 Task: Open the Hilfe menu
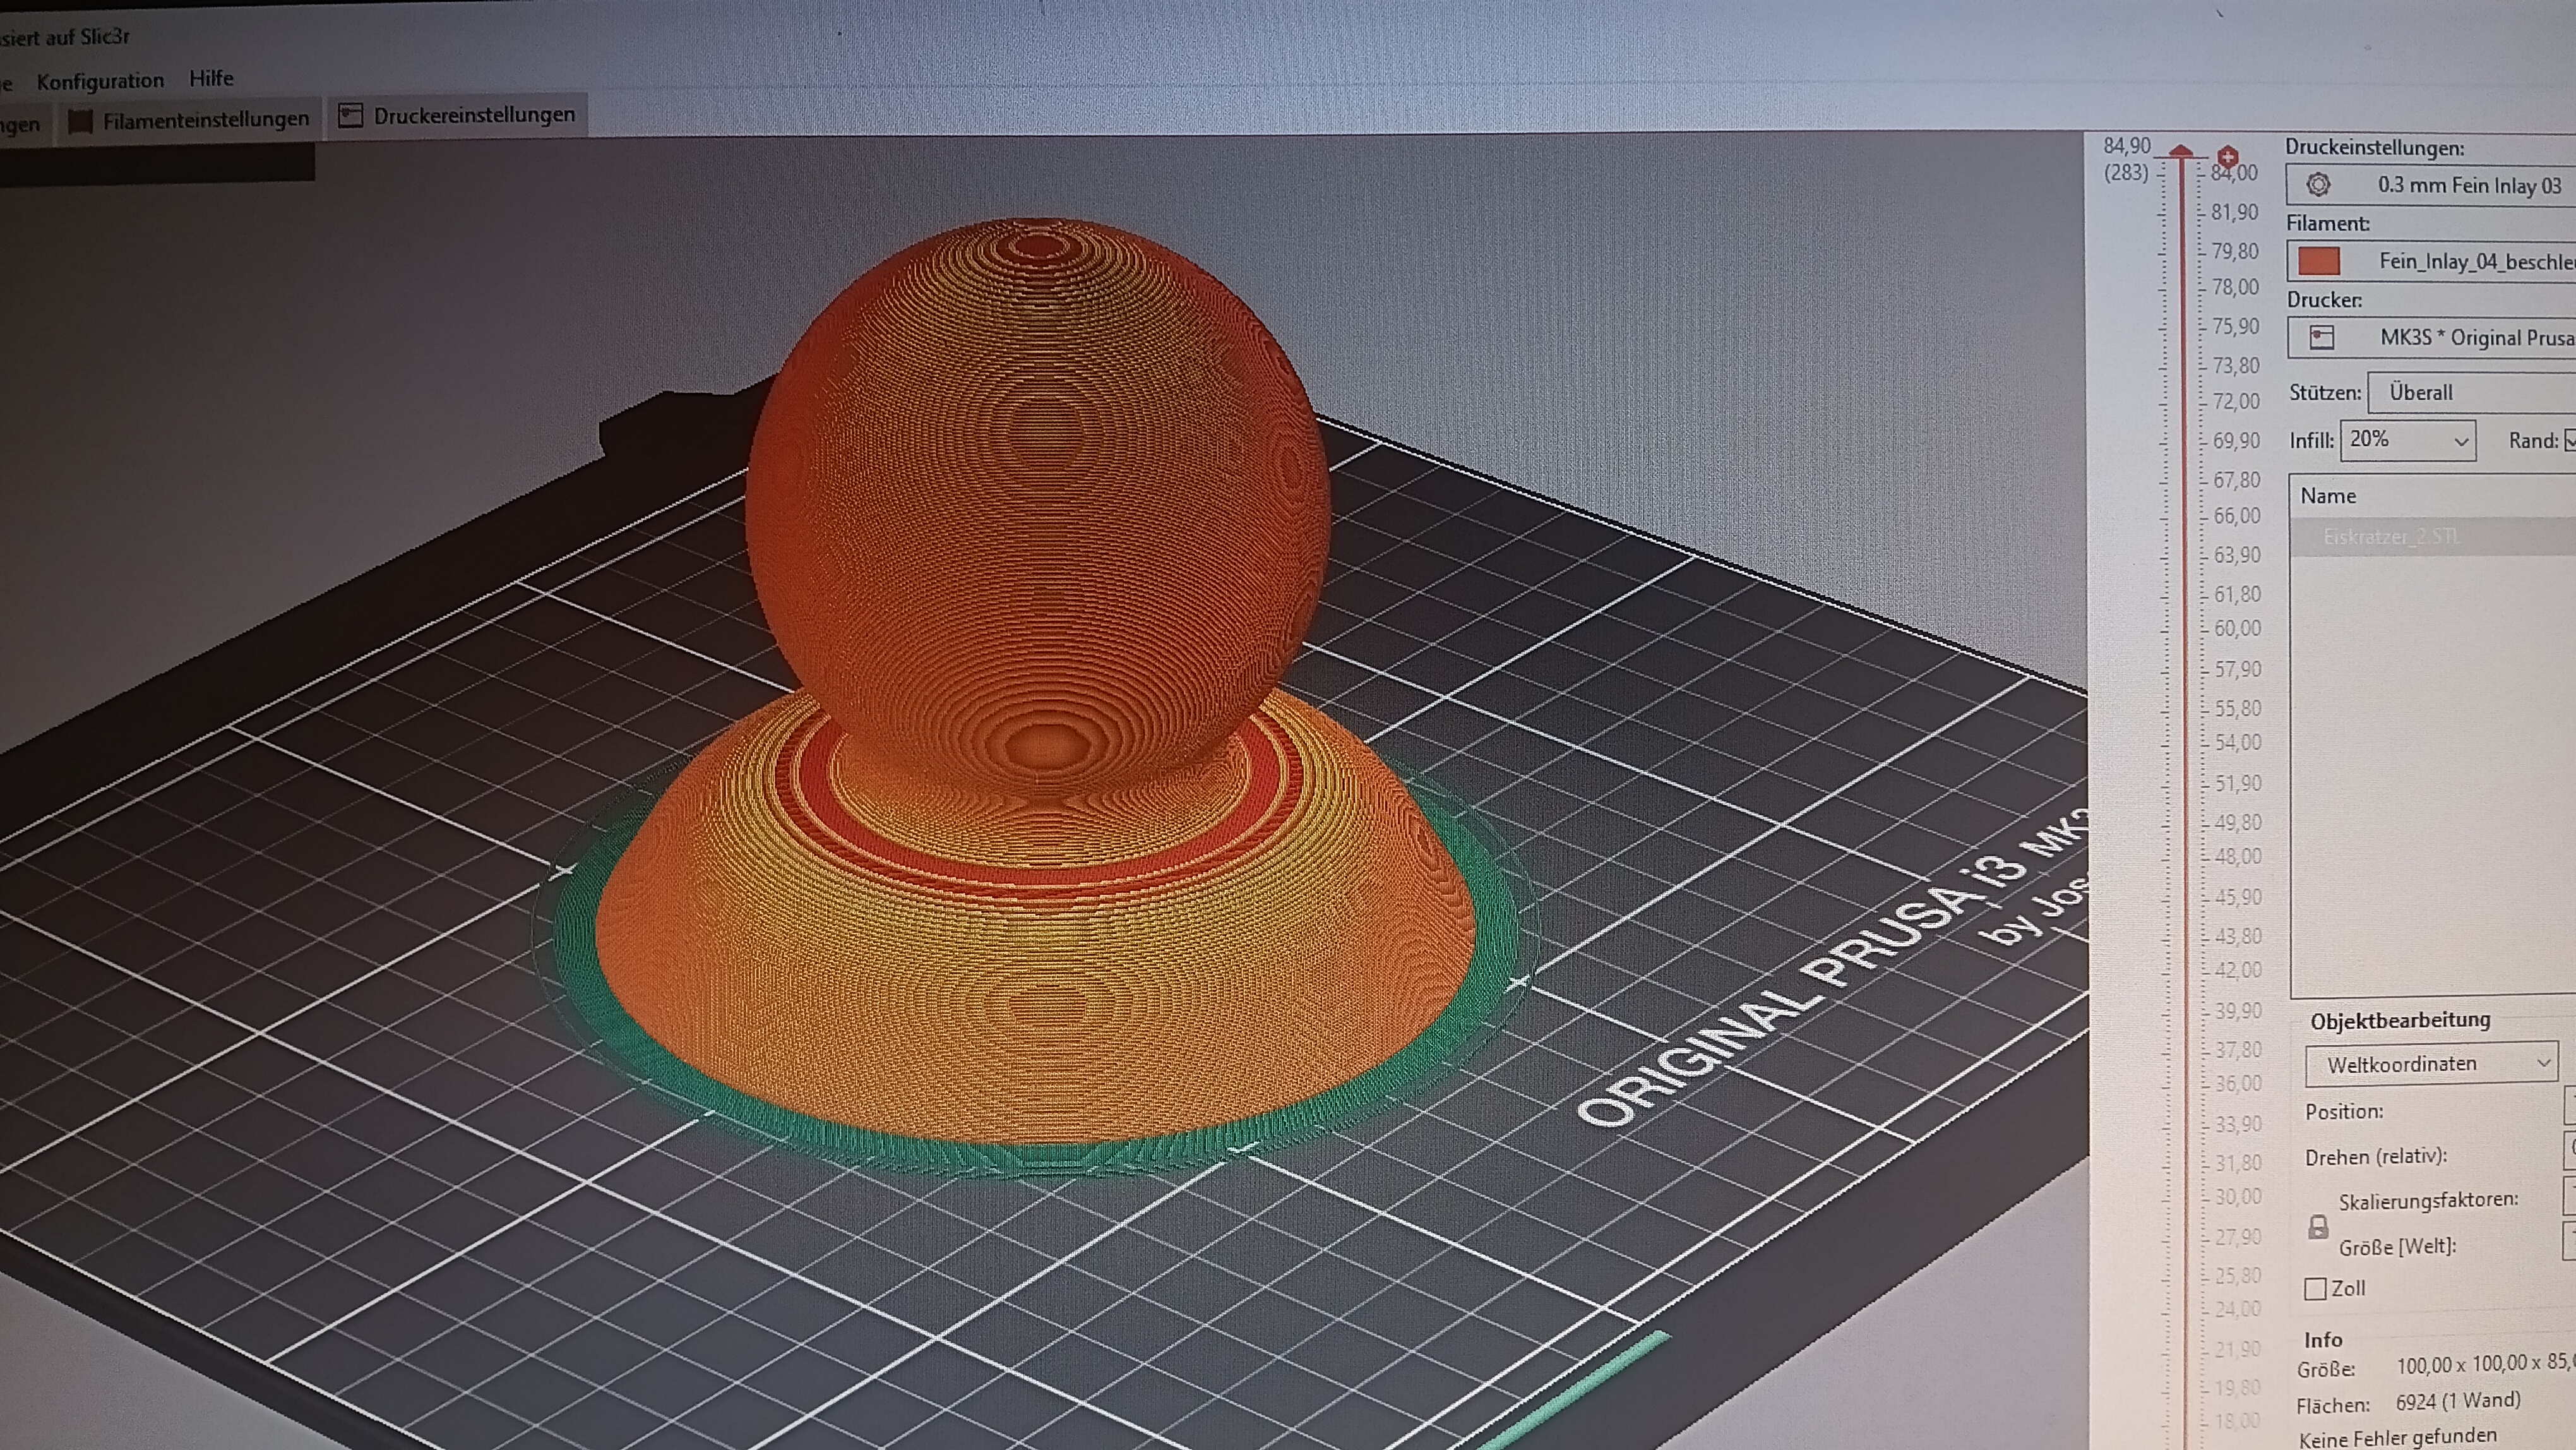[211, 78]
